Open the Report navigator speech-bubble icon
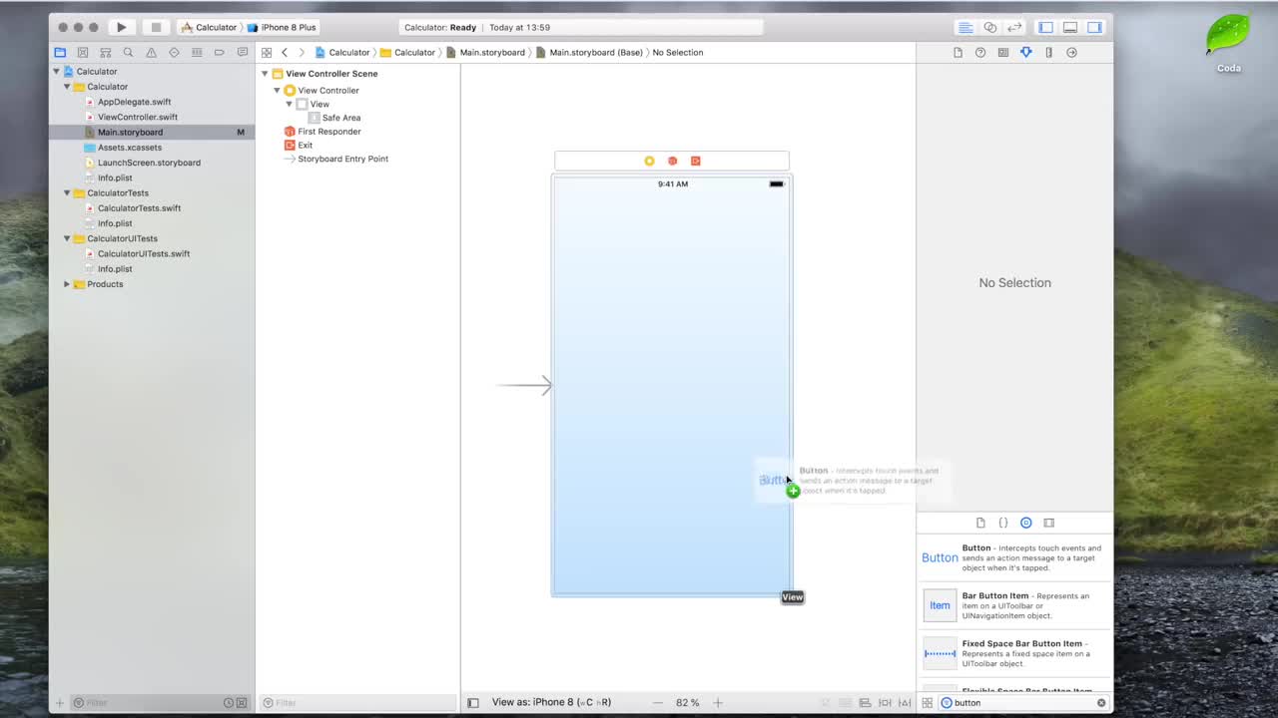 (242, 52)
